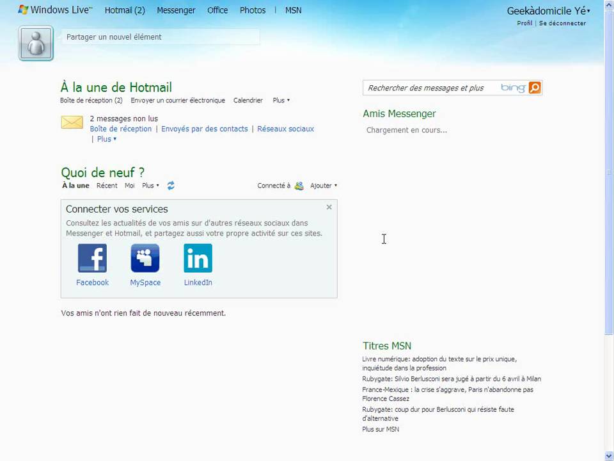Connect the Facebook service icon
Screen dimensions: 614x461
click(x=92, y=258)
